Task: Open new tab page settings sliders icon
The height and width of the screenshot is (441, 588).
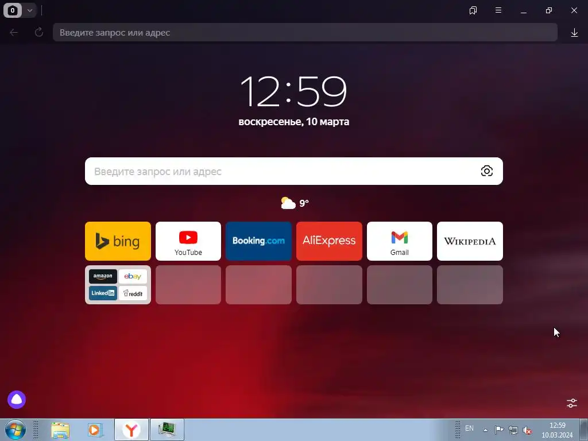Action: 571,403
